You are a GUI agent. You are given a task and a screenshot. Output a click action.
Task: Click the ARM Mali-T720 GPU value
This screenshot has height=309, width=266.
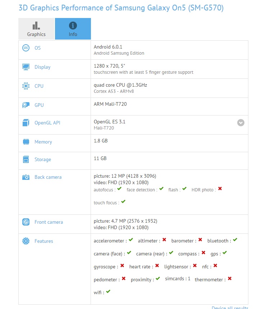(110, 104)
